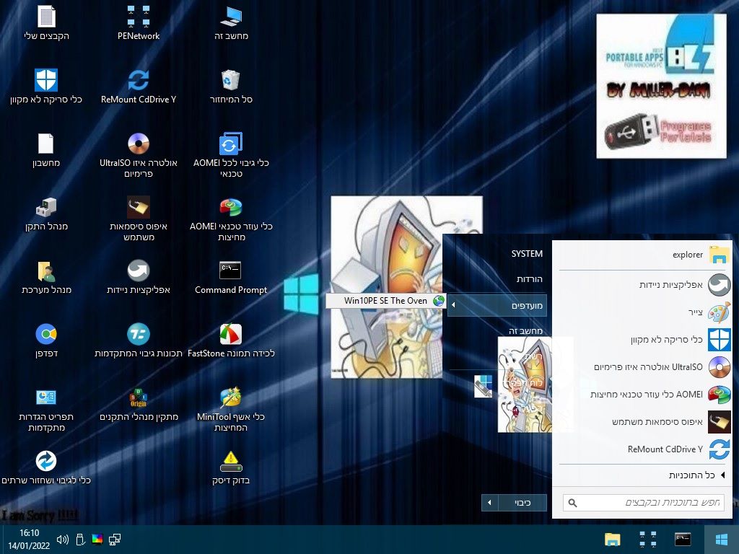Open PENetwork from the taskbar
Viewport: 739px width, 554px height.
[x=647, y=540]
